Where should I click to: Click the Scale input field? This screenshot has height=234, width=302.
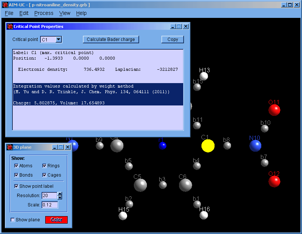[49, 205]
